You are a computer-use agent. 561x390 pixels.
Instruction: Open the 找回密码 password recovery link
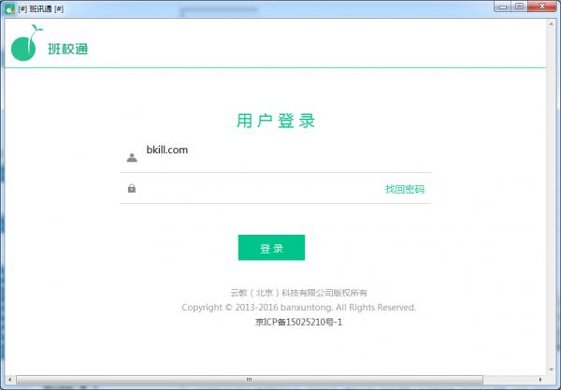coord(405,189)
